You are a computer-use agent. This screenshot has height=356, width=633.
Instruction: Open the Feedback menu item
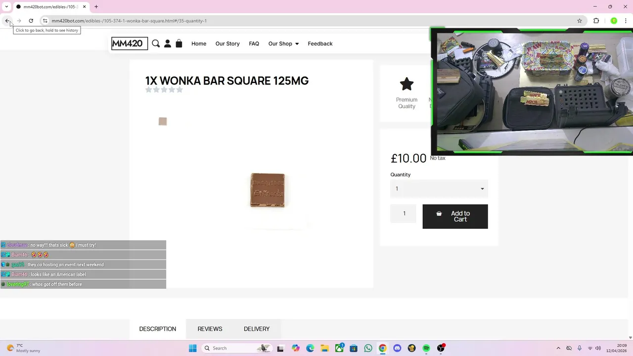320,44
